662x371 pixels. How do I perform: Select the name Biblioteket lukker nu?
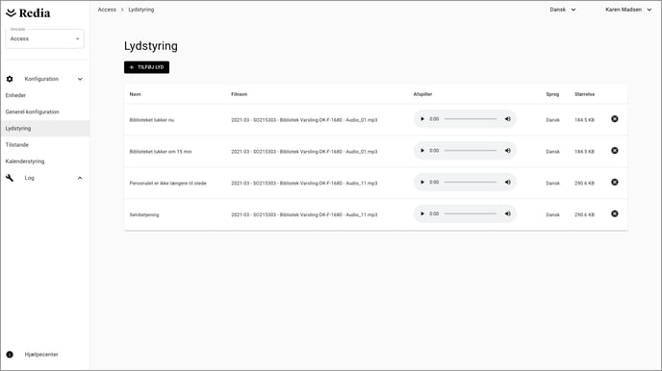coord(152,120)
